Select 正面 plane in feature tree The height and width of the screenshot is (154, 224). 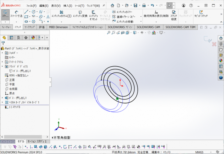[x=12, y=80]
